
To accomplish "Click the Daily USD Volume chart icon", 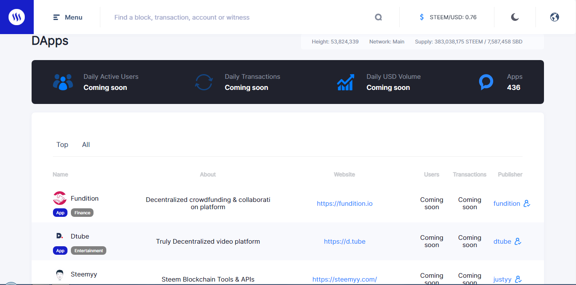I will click(x=345, y=82).
